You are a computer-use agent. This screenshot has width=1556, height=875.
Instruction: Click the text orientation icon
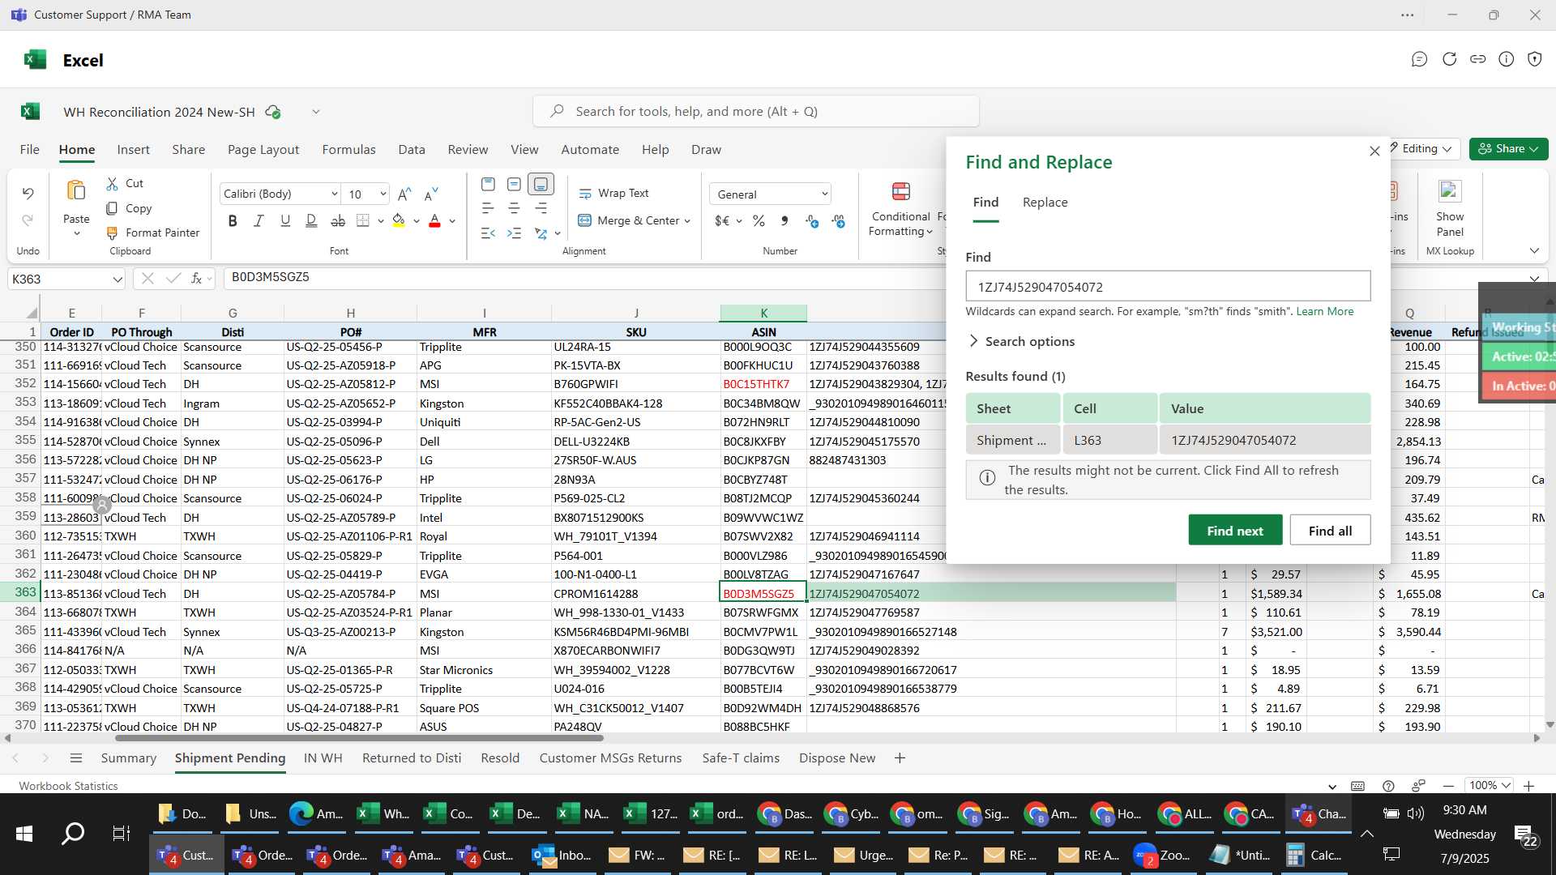(x=541, y=233)
